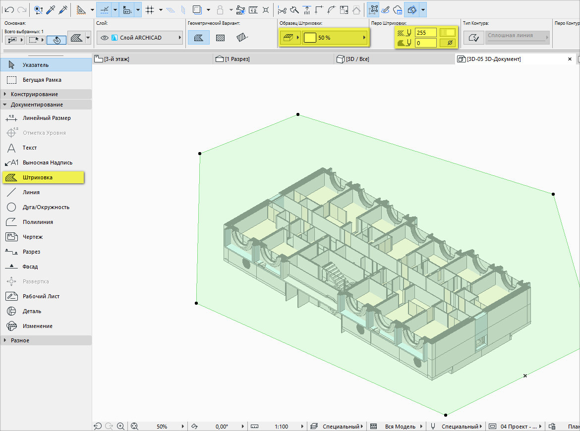Viewport: 580px width, 431px height.
Task: Select the Выносная Надпись label tool
Action: click(x=47, y=162)
